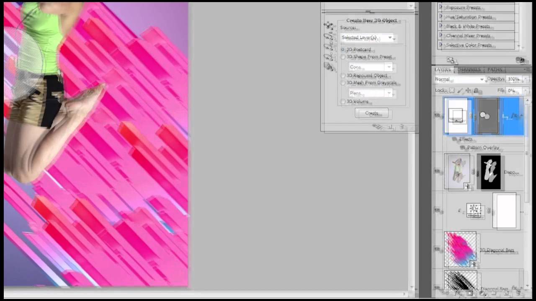Screen dimensions: 536x301
Task: Select the 3D object rotate tool icon
Action: pyautogui.click(x=328, y=26)
